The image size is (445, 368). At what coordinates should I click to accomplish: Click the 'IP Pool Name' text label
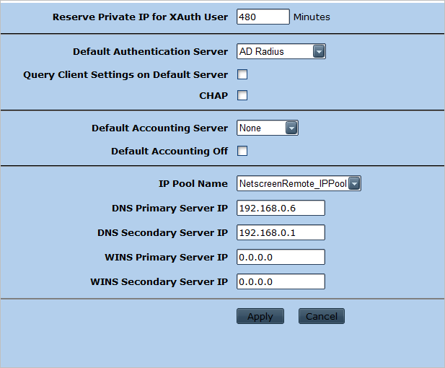193,184
